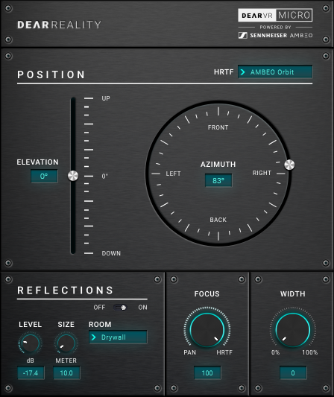Click the reflections Size knob

click(66, 343)
